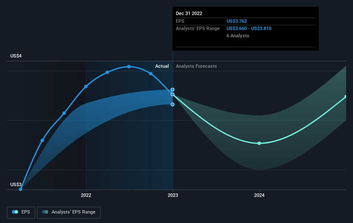
Task: Select the peak EPS data point mid-2022
Action: pyautogui.click(x=129, y=67)
